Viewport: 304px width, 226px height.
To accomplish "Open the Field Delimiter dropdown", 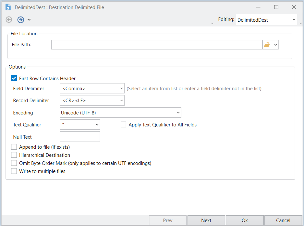I will click(121, 88).
